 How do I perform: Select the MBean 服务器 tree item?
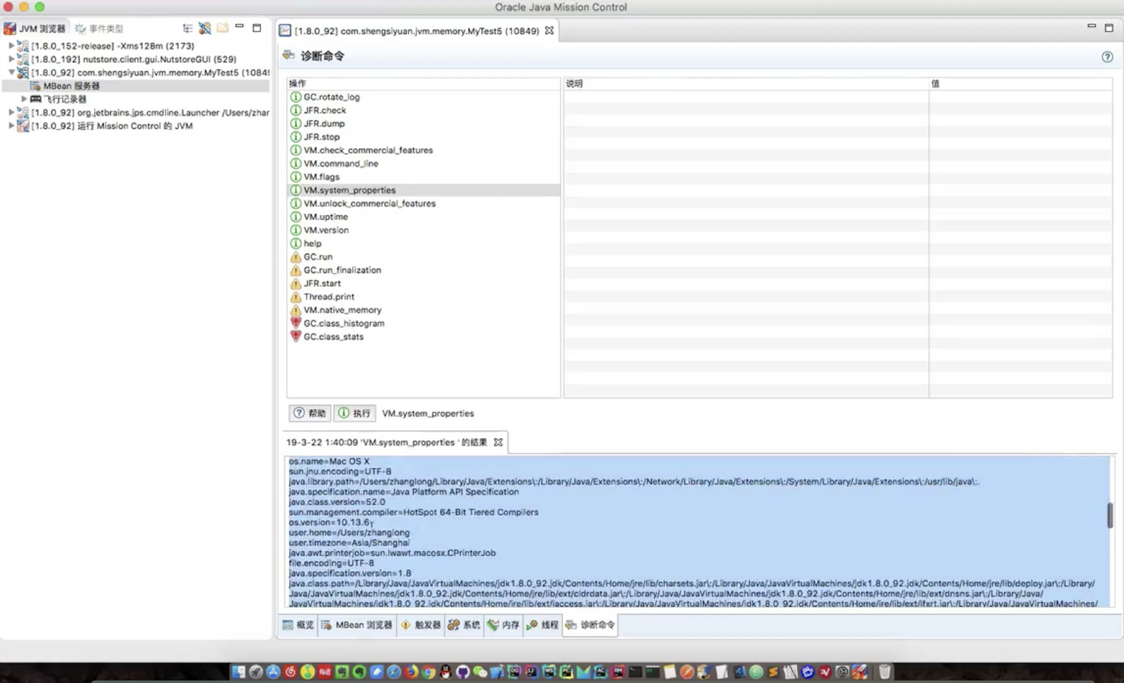pyautogui.click(x=135, y=85)
